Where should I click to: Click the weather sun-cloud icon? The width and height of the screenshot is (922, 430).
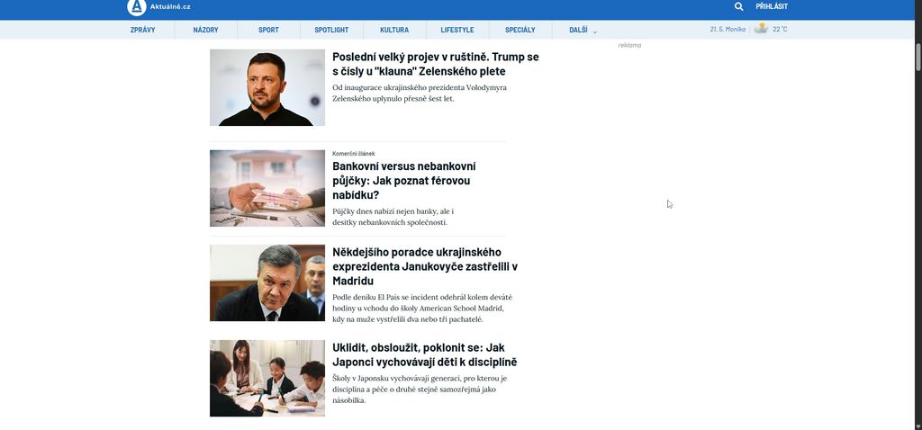click(762, 28)
